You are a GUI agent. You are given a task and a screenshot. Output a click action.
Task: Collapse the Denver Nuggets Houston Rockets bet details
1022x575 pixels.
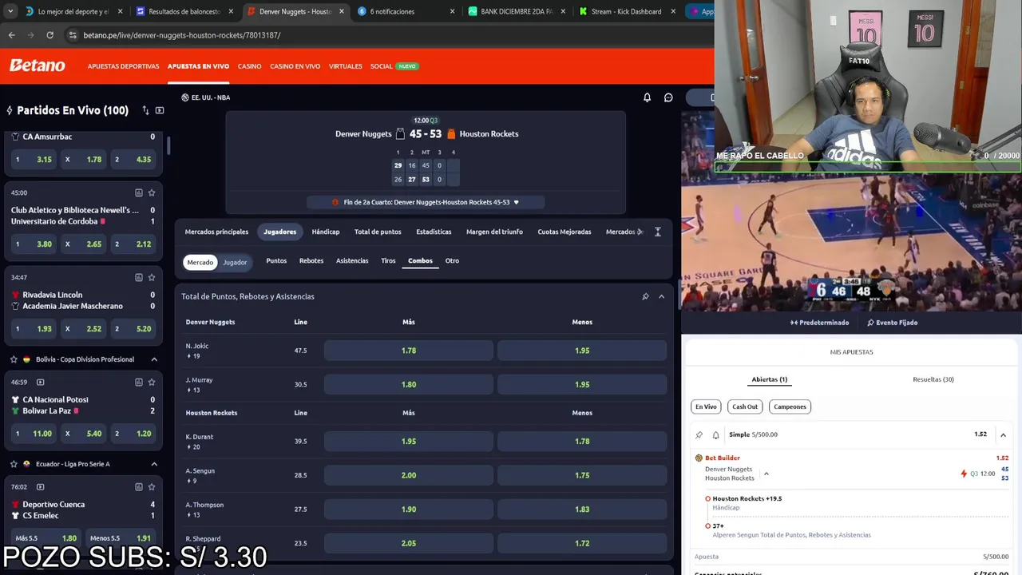point(766,474)
